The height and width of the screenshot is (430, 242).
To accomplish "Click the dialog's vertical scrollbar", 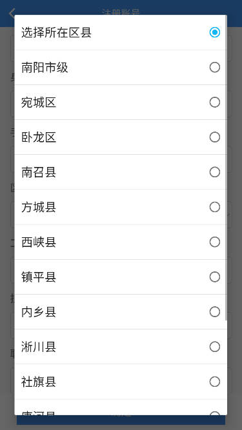I will [226, 168].
